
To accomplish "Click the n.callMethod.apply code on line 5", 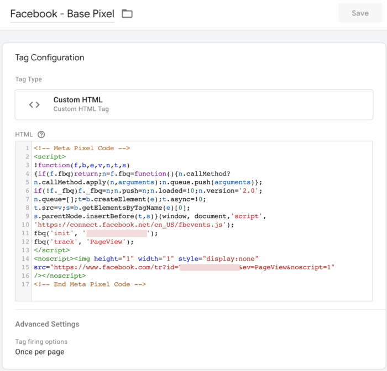I will click(x=148, y=182).
